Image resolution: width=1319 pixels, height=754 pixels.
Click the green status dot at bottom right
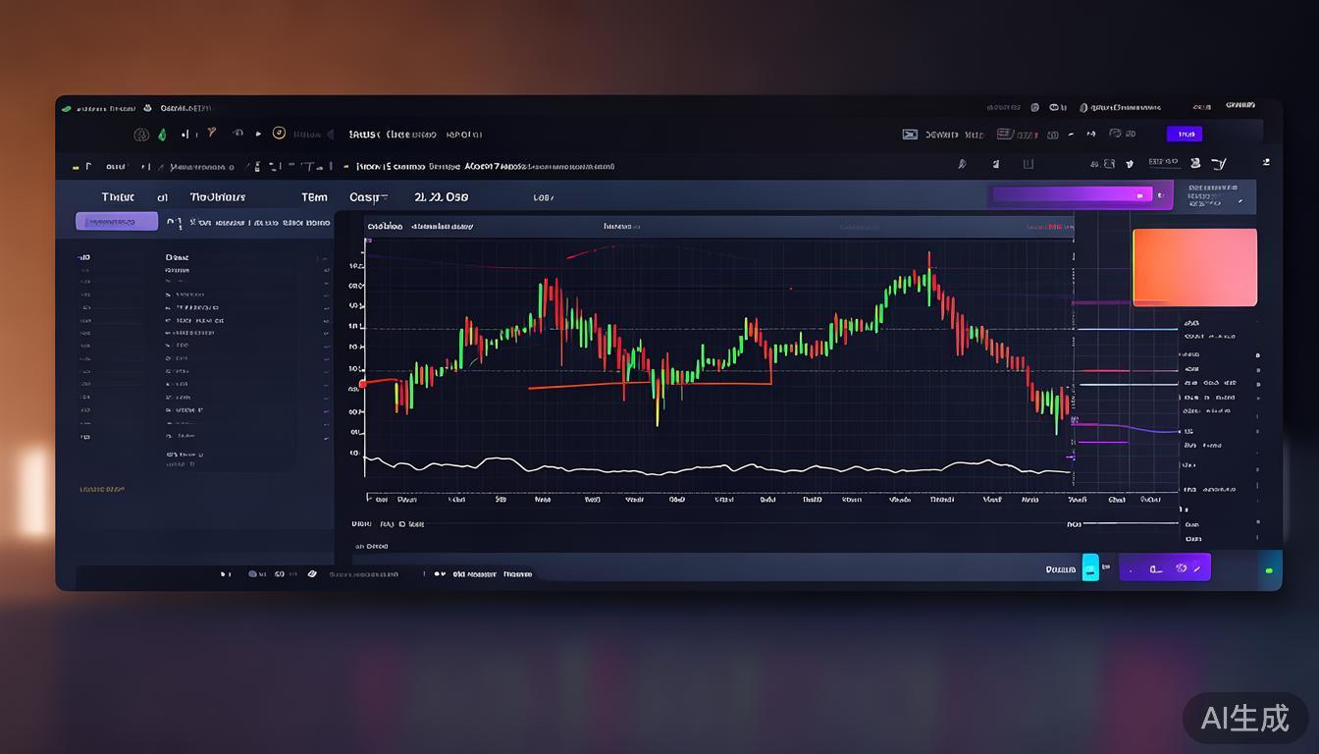[x=1269, y=569]
